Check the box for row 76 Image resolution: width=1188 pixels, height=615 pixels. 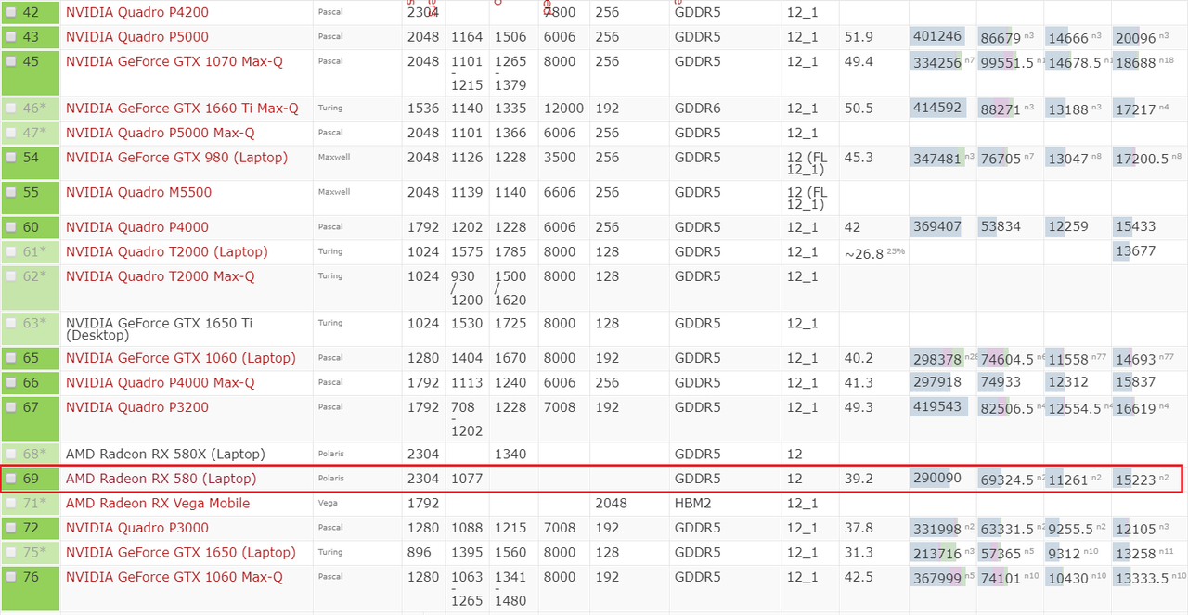pos(11,577)
